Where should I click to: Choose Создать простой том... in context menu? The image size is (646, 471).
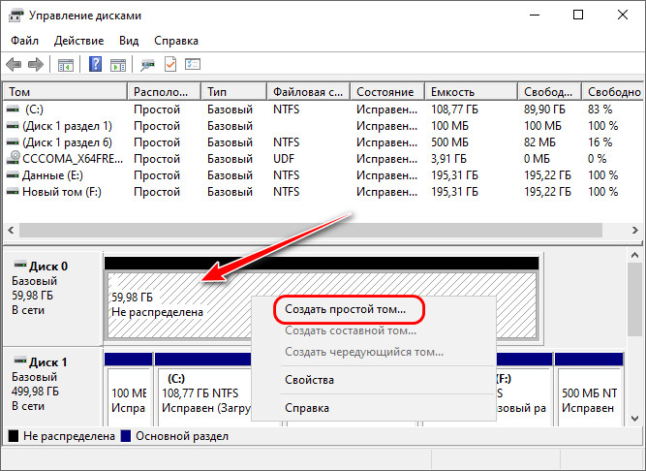tap(345, 309)
